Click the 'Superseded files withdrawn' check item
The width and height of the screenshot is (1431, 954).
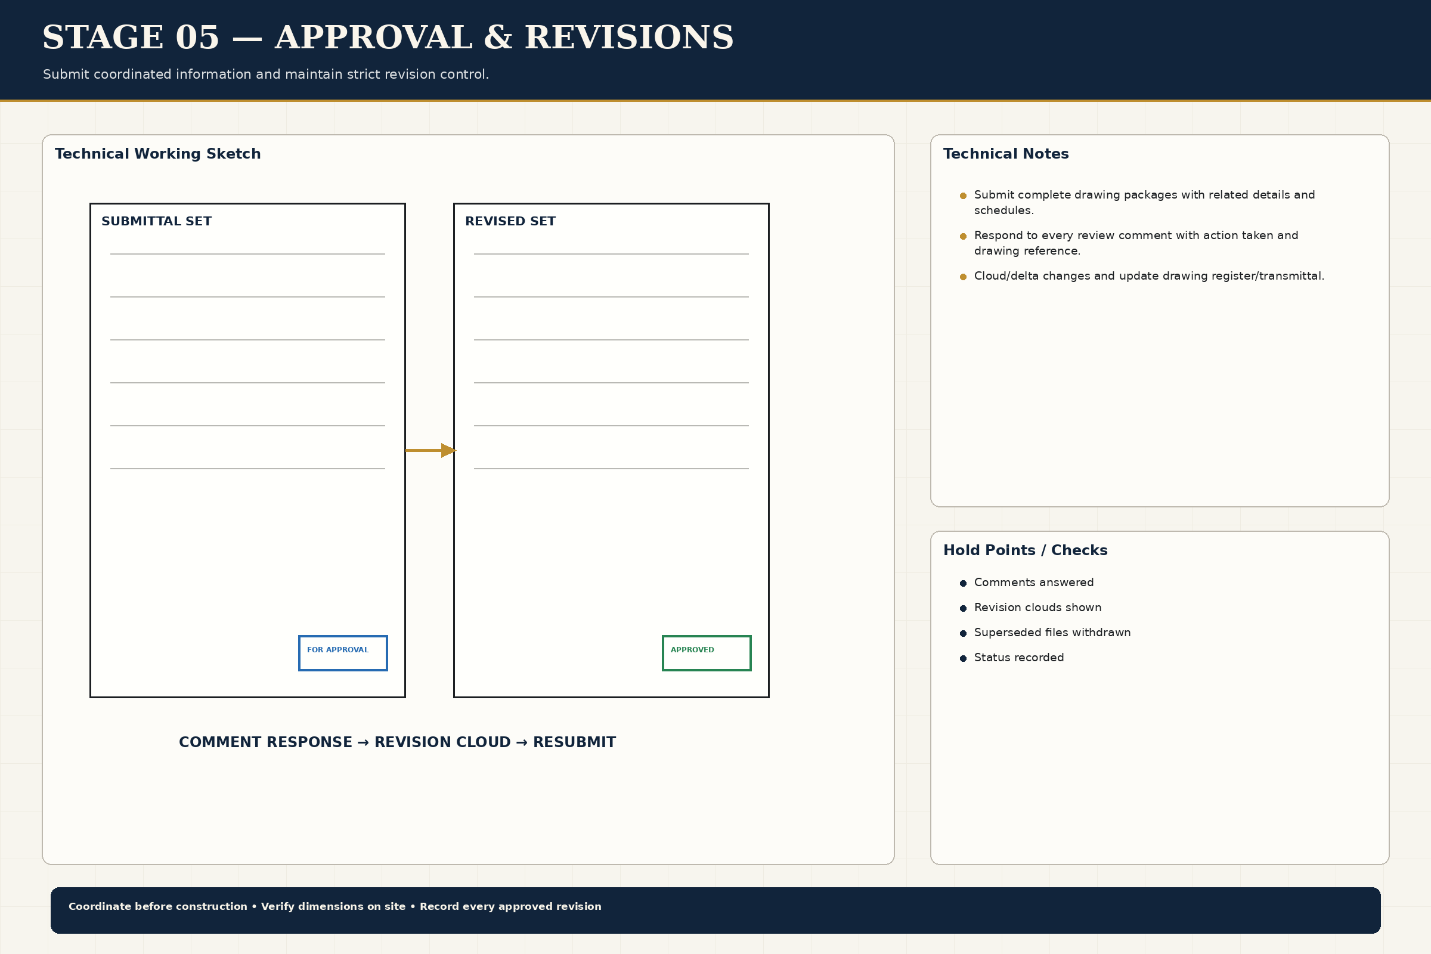click(x=1052, y=632)
